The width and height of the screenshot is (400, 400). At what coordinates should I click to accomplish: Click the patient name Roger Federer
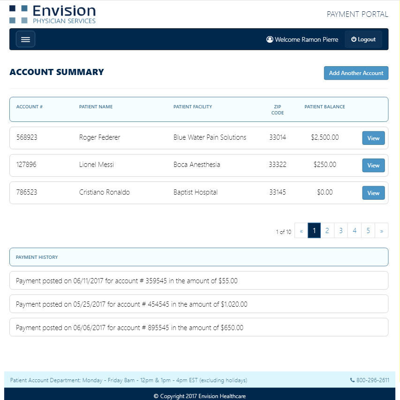[x=99, y=137]
